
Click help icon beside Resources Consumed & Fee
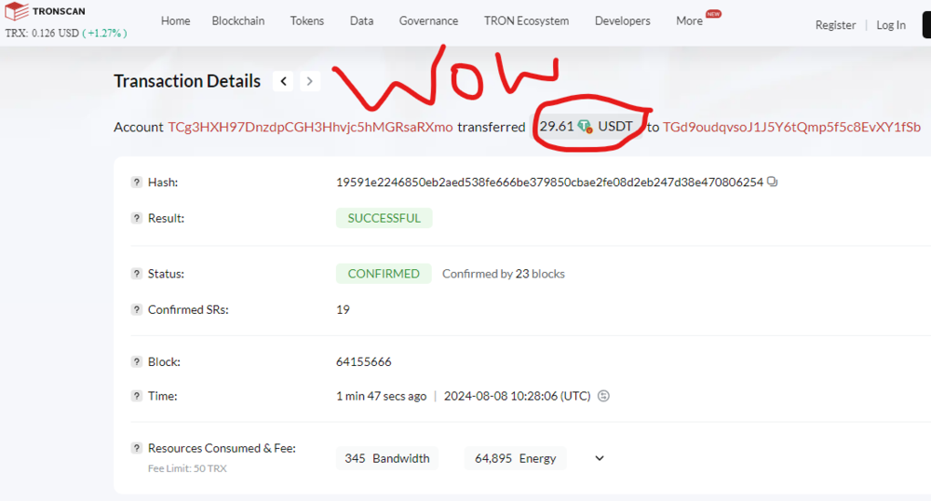(x=137, y=448)
